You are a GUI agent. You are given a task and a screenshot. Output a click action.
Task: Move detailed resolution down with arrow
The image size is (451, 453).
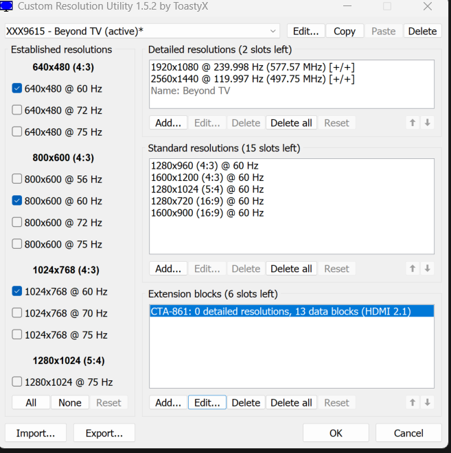click(x=427, y=123)
